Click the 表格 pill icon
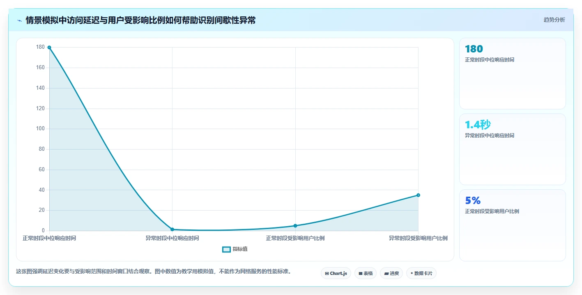 coord(360,273)
